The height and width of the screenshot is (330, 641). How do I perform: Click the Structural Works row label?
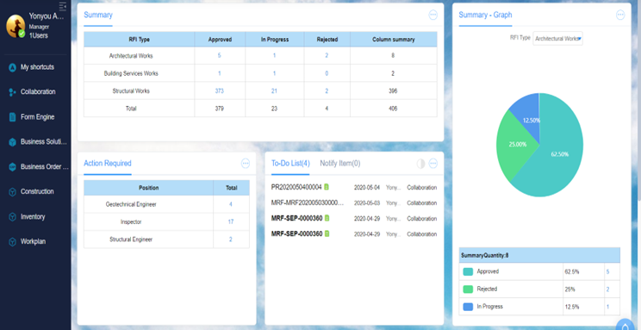tap(131, 90)
